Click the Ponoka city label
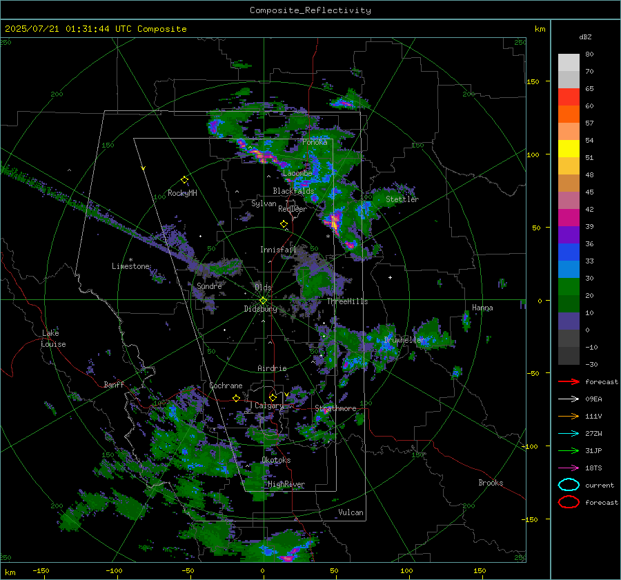This screenshot has width=621, height=580. click(315, 142)
